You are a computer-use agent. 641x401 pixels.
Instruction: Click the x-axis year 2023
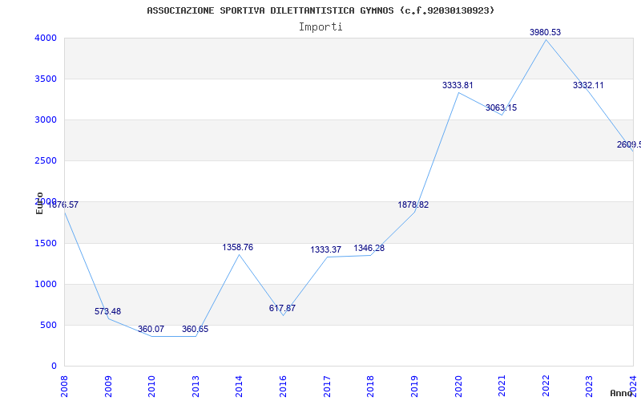pyautogui.click(x=589, y=386)
